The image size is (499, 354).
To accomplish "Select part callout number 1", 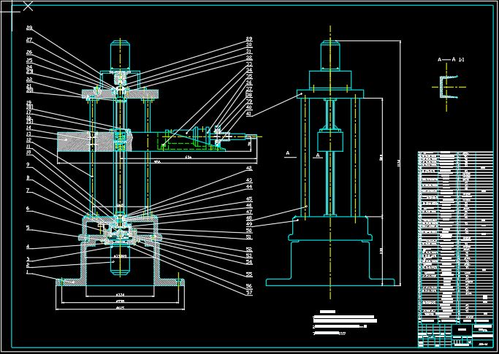I will tap(28, 272).
